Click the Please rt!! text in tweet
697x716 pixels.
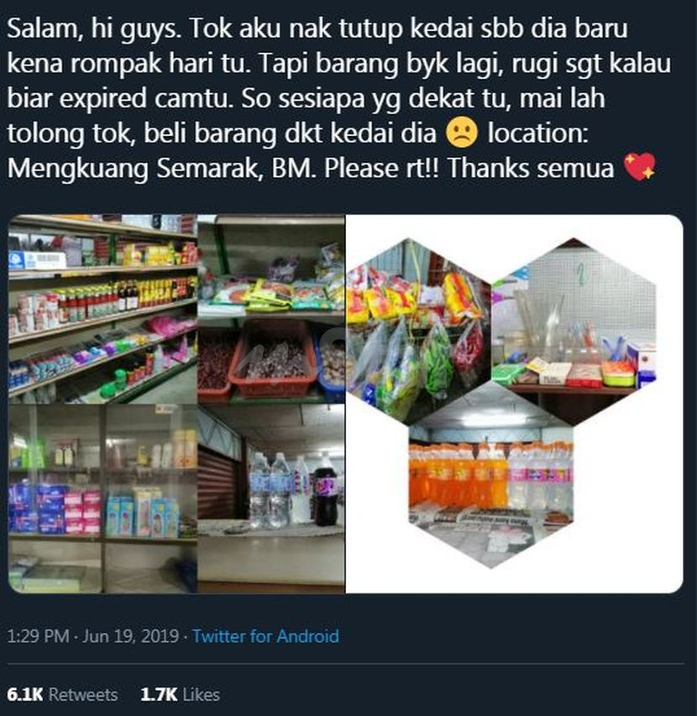coord(381,168)
